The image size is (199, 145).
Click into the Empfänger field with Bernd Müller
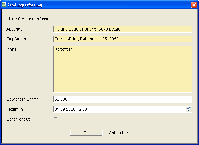(x=122, y=39)
